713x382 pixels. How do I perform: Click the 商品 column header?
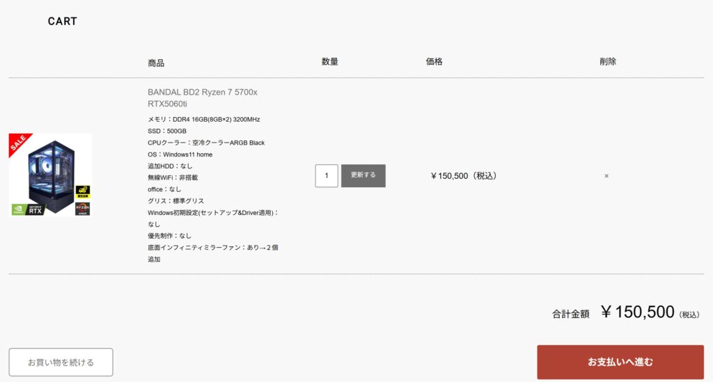(156, 63)
